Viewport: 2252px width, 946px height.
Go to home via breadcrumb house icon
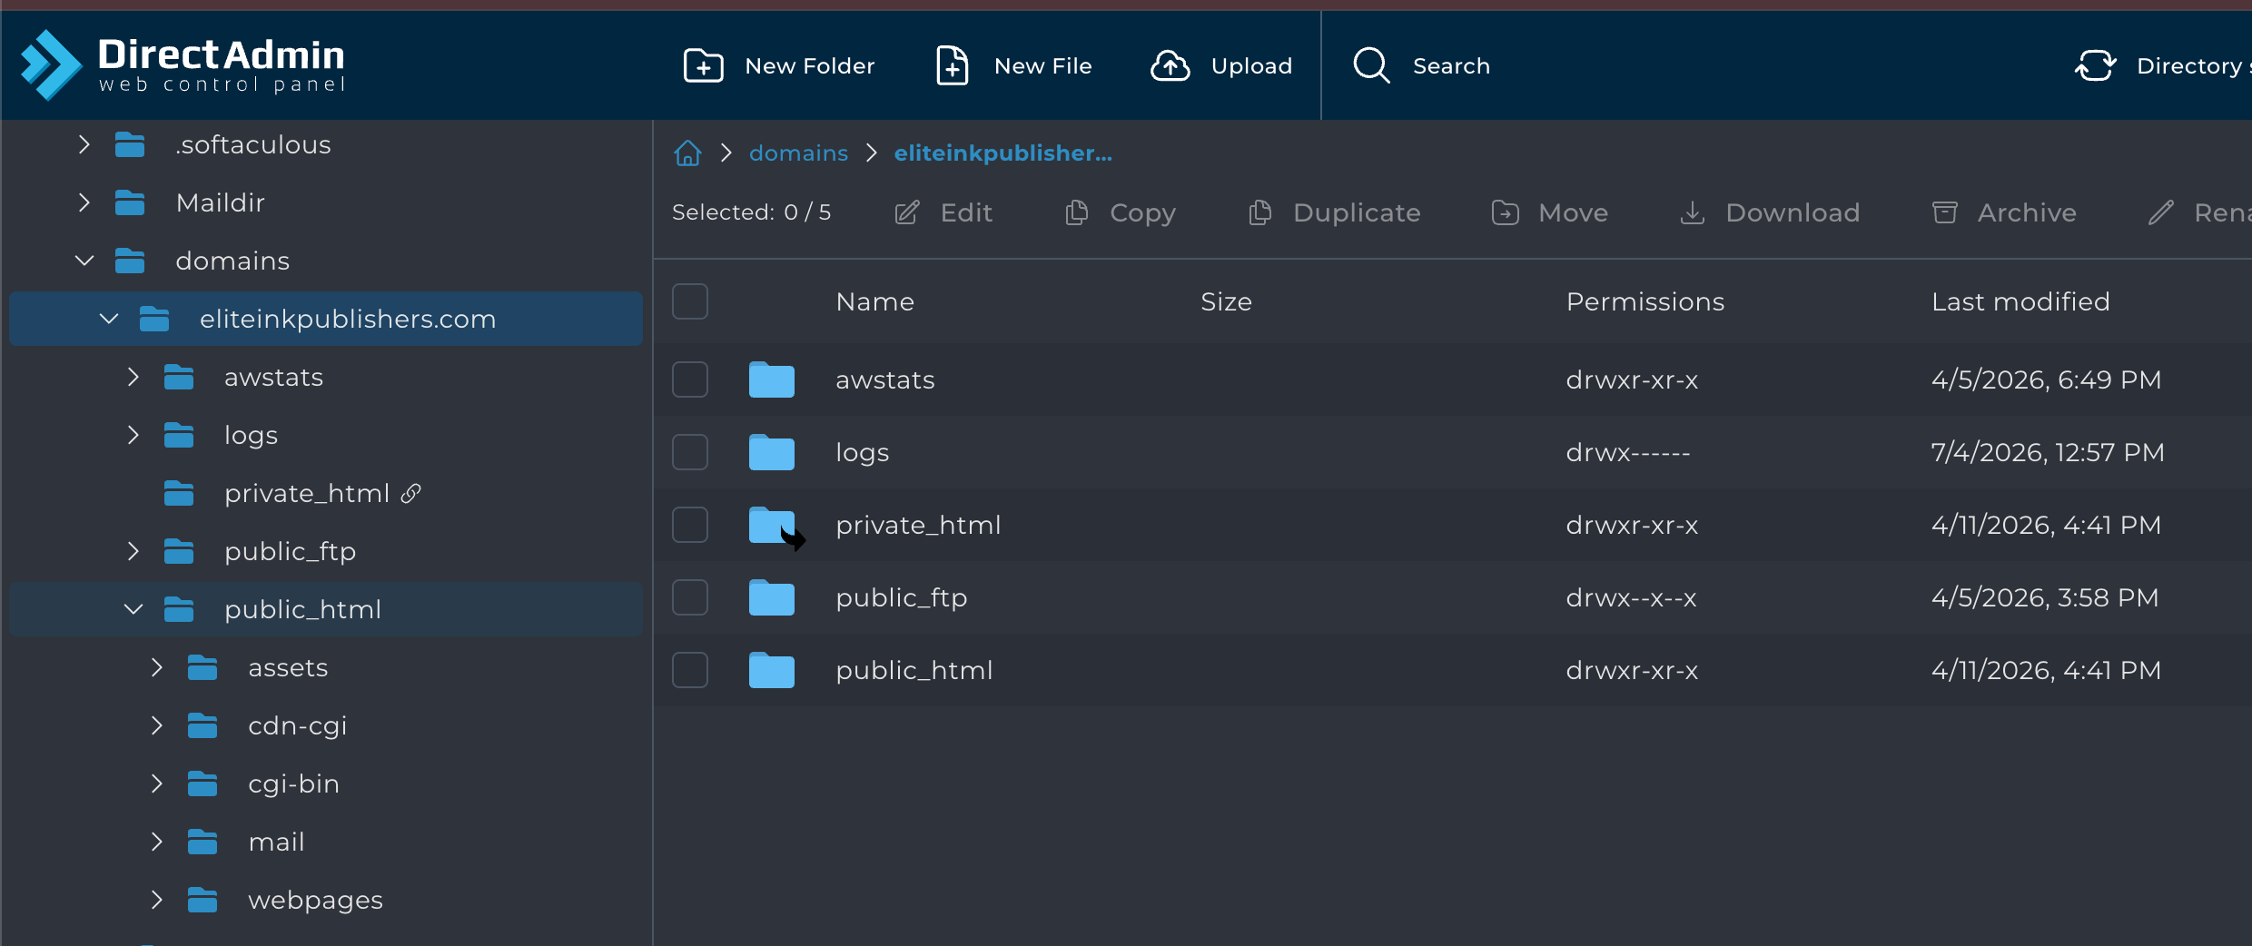click(687, 153)
